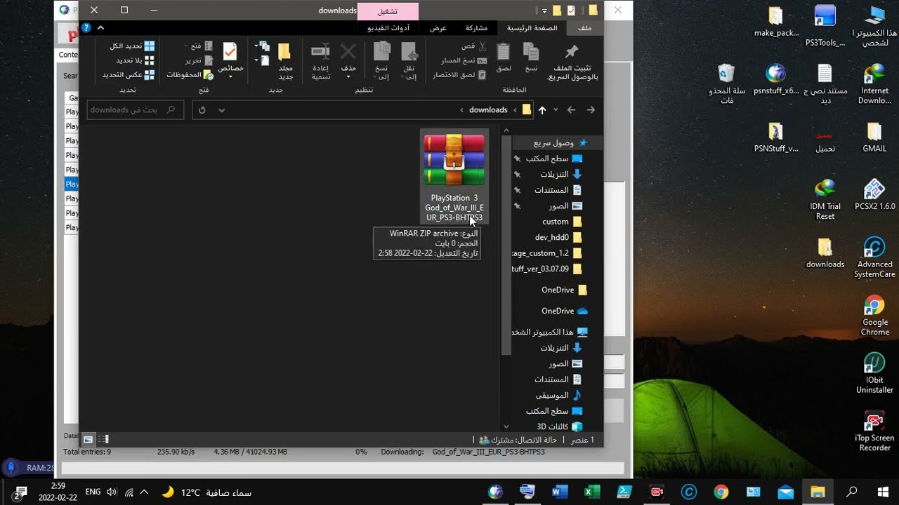Click the search in downloads field

coord(135,109)
